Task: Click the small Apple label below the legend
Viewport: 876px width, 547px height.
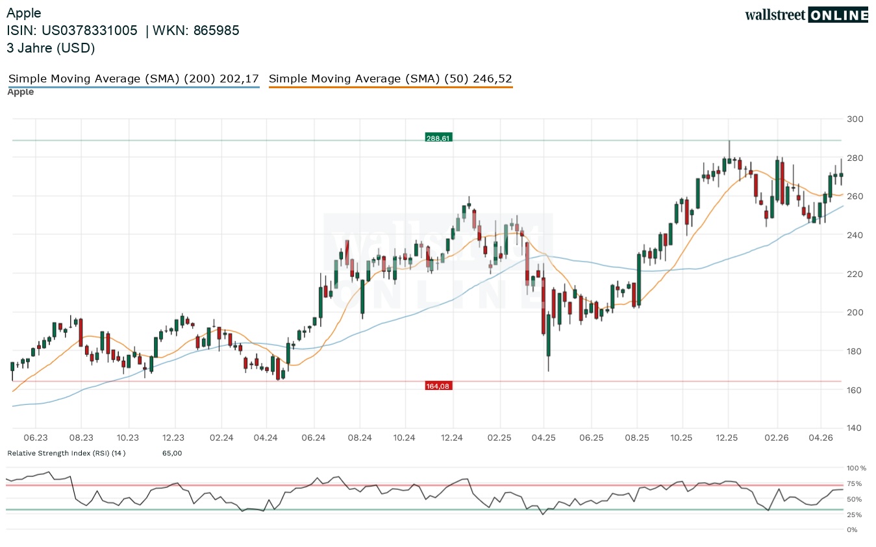Action: [x=21, y=92]
